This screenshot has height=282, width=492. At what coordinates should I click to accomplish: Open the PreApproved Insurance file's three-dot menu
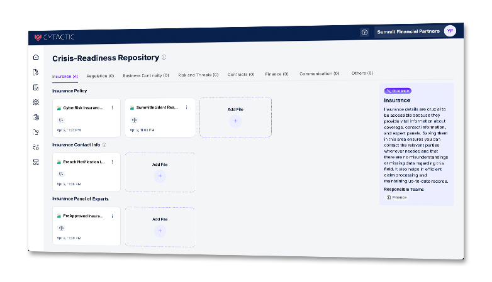pos(113,216)
